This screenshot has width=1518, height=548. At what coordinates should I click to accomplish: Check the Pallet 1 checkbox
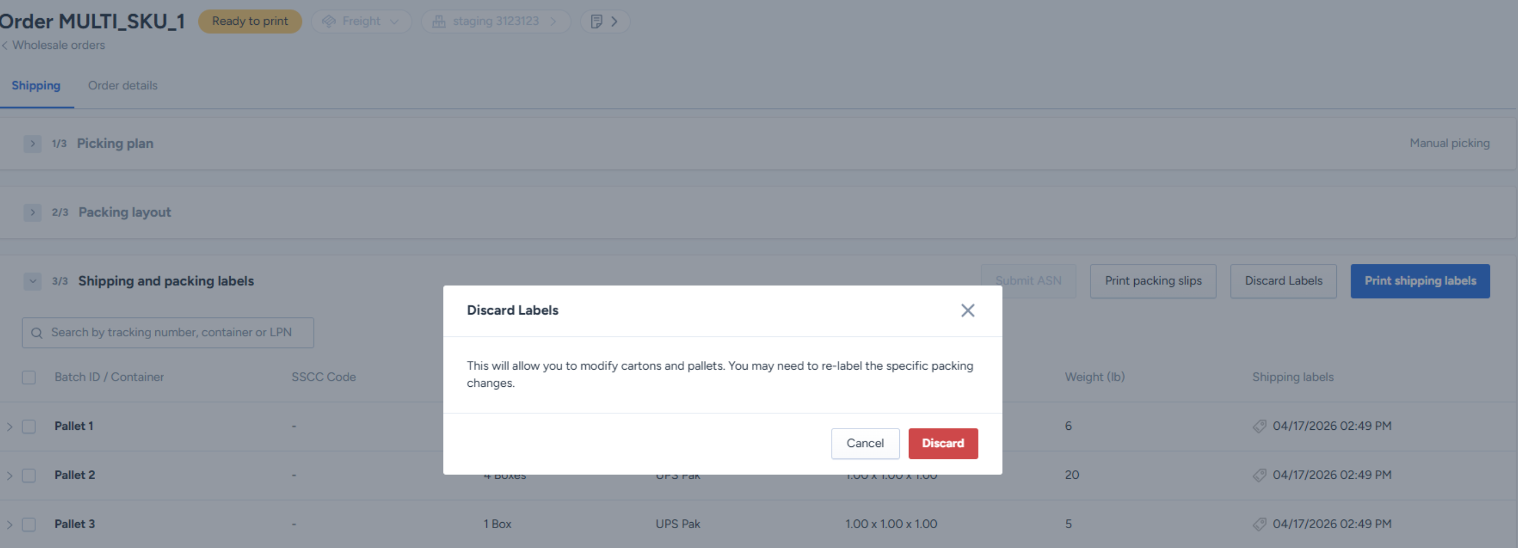(29, 426)
